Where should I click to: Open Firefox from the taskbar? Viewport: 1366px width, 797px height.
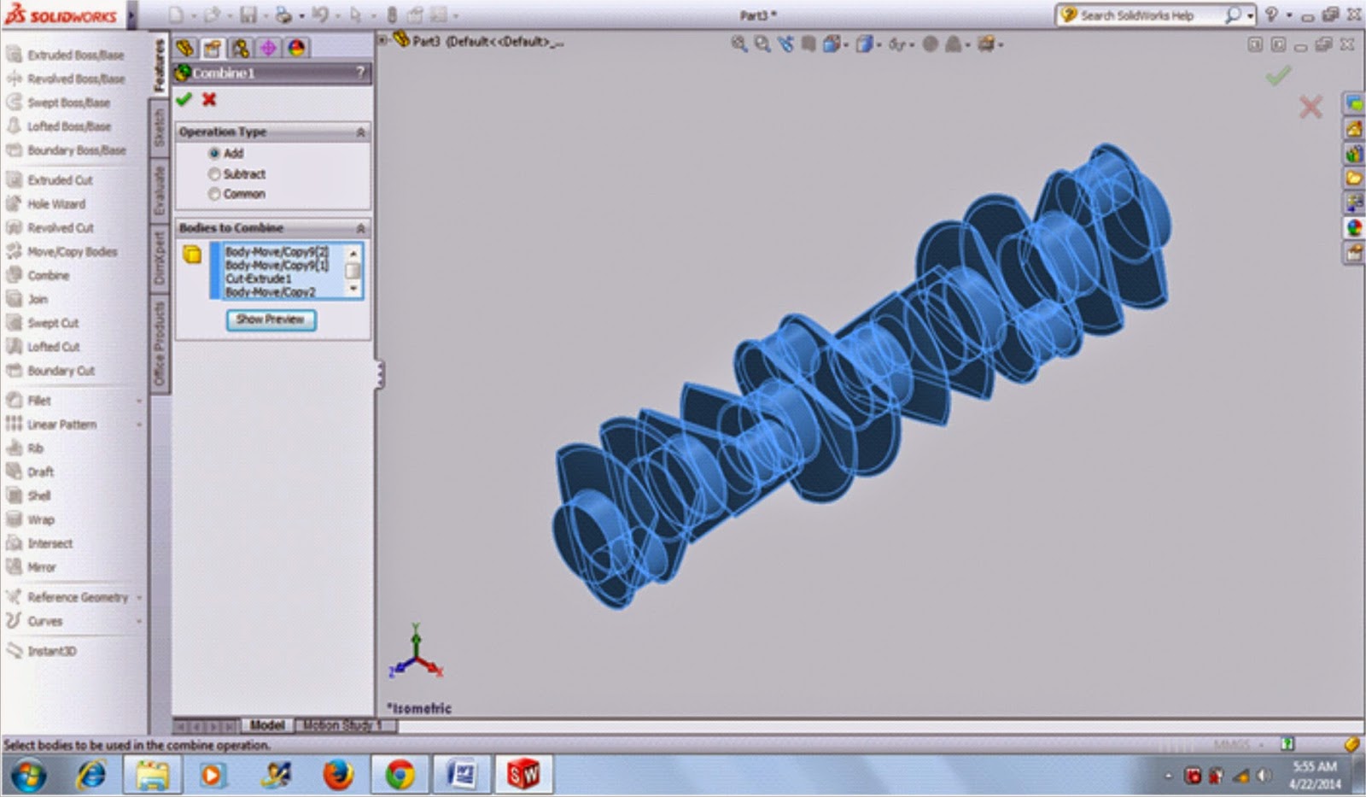click(x=338, y=776)
